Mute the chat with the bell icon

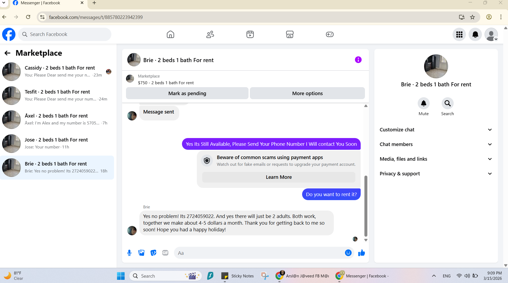[x=424, y=103]
